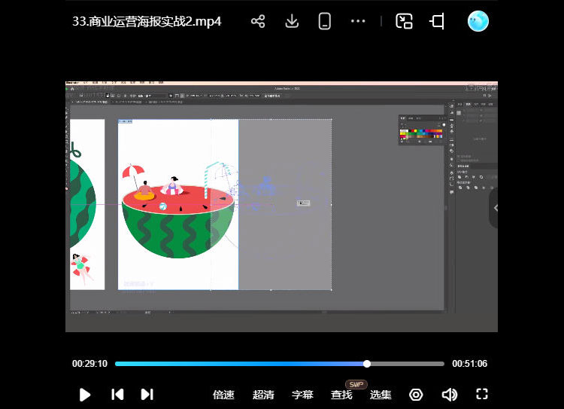Expand the side panel chevron on right edge

tap(496, 208)
